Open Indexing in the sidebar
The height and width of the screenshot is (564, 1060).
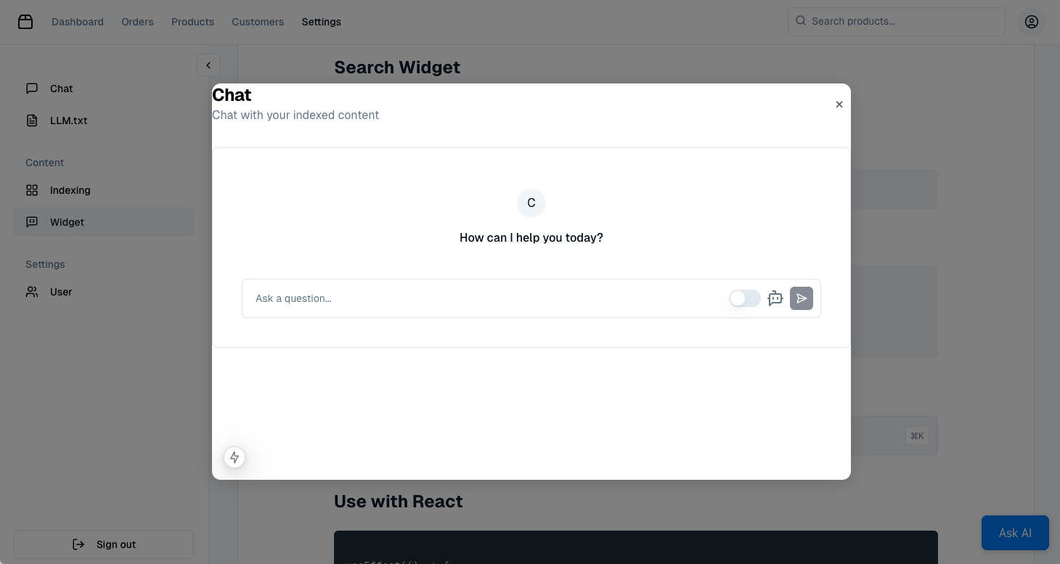click(70, 190)
